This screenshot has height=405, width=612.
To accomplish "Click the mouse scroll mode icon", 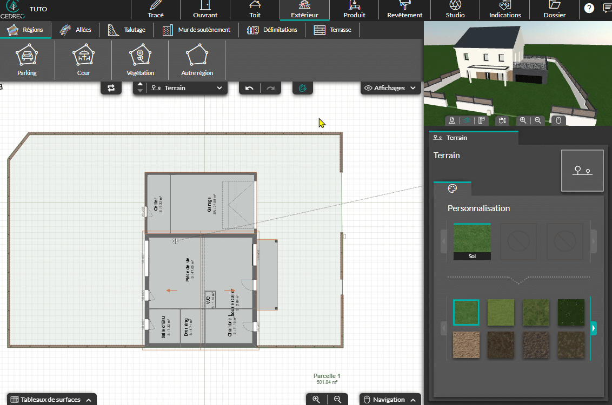I will [x=502, y=120].
